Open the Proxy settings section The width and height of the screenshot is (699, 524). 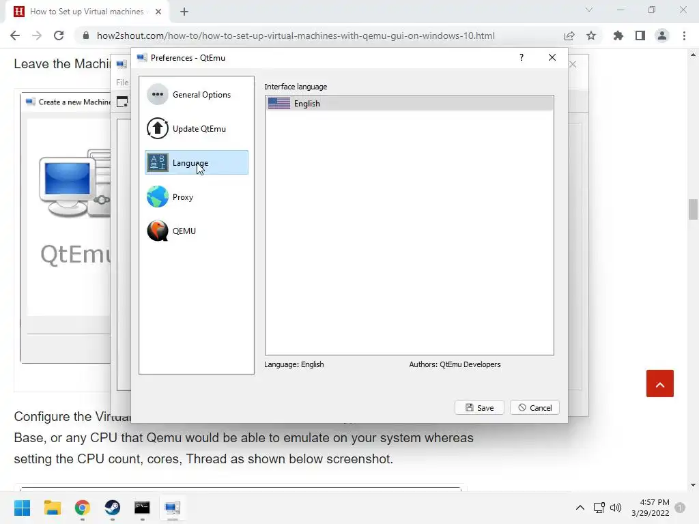coord(196,197)
